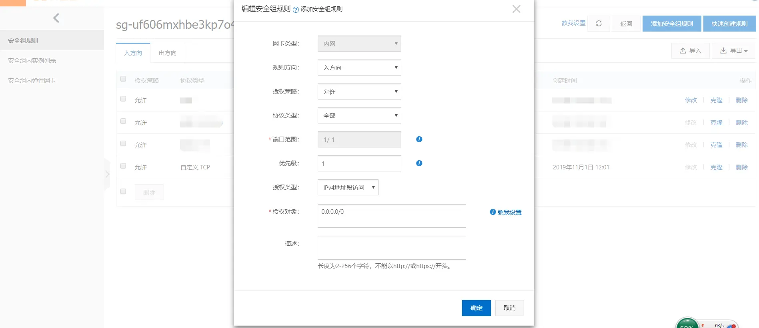
Task: Click the description text area
Action: 392,248
